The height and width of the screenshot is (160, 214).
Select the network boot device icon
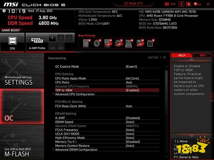click(151, 43)
